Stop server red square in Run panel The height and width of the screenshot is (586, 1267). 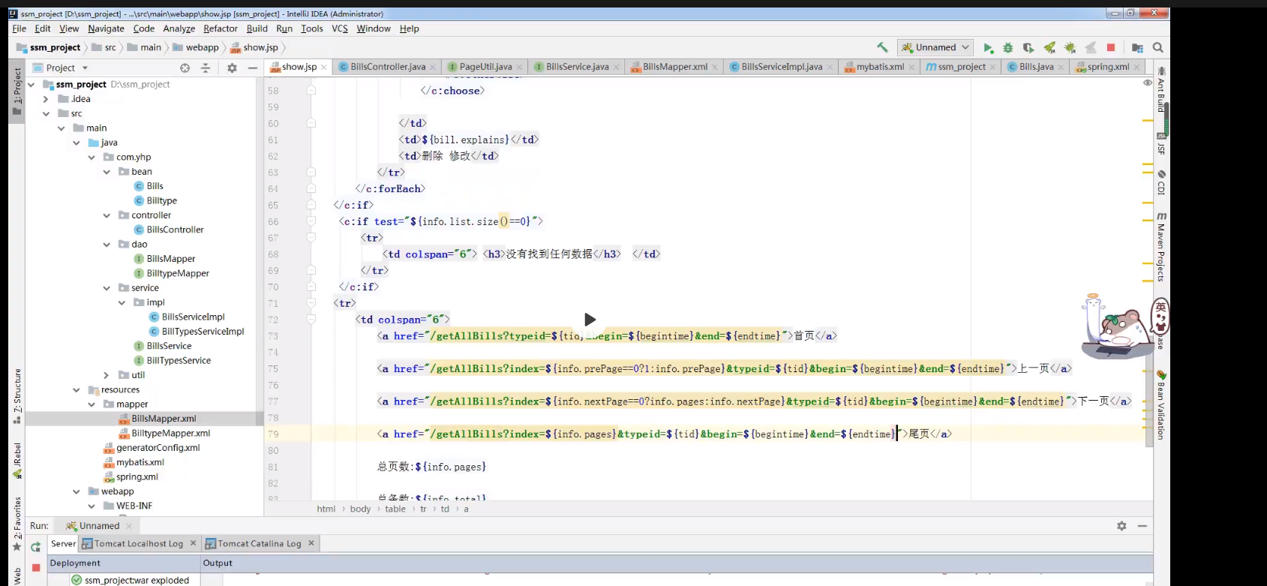[35, 567]
